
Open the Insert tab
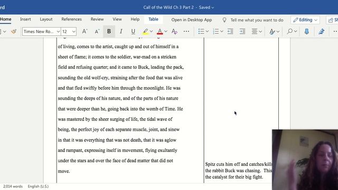point(25,19)
